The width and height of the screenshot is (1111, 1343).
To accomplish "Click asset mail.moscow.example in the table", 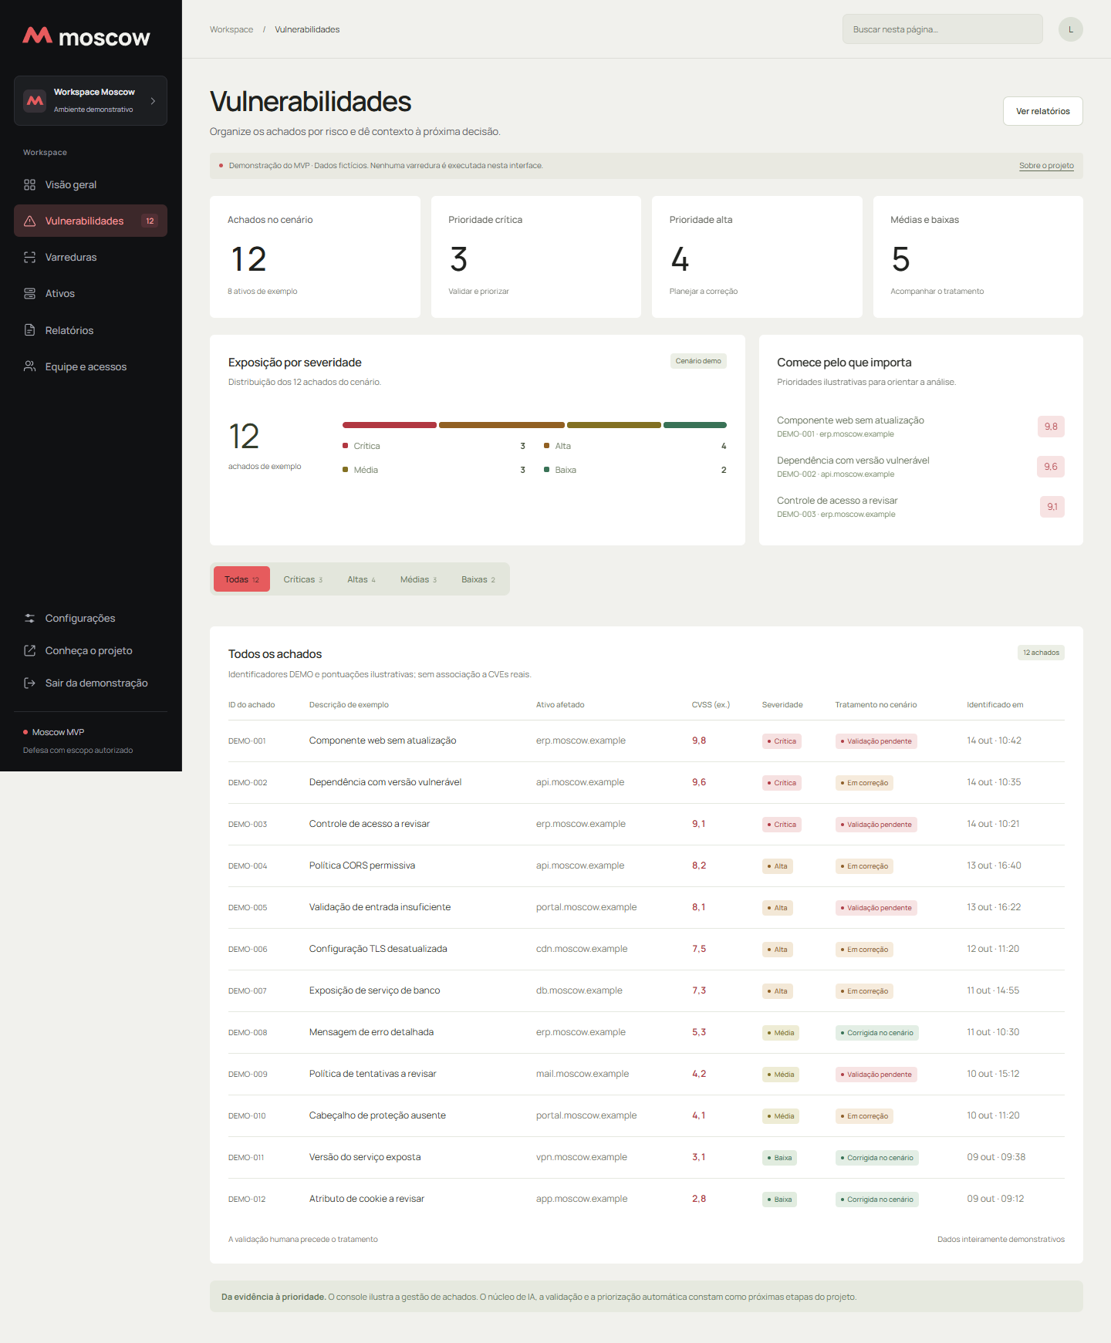I will coord(583,1074).
